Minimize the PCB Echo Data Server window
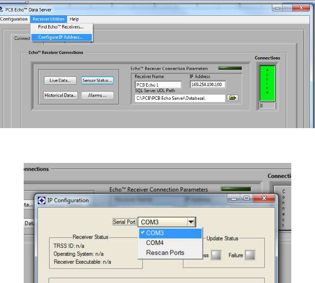 tap(277, 8)
